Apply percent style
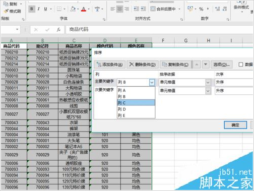 coord(201,9)
